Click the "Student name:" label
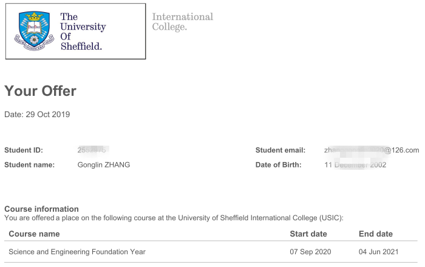The width and height of the screenshot is (425, 267). click(x=29, y=165)
